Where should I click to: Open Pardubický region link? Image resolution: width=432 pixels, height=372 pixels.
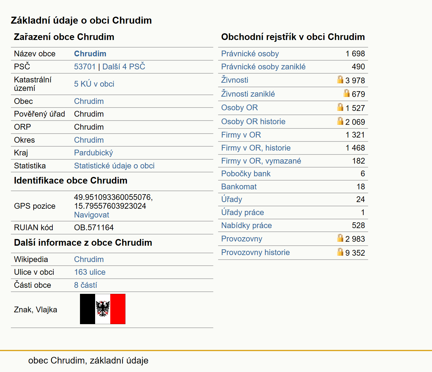pos(94,153)
